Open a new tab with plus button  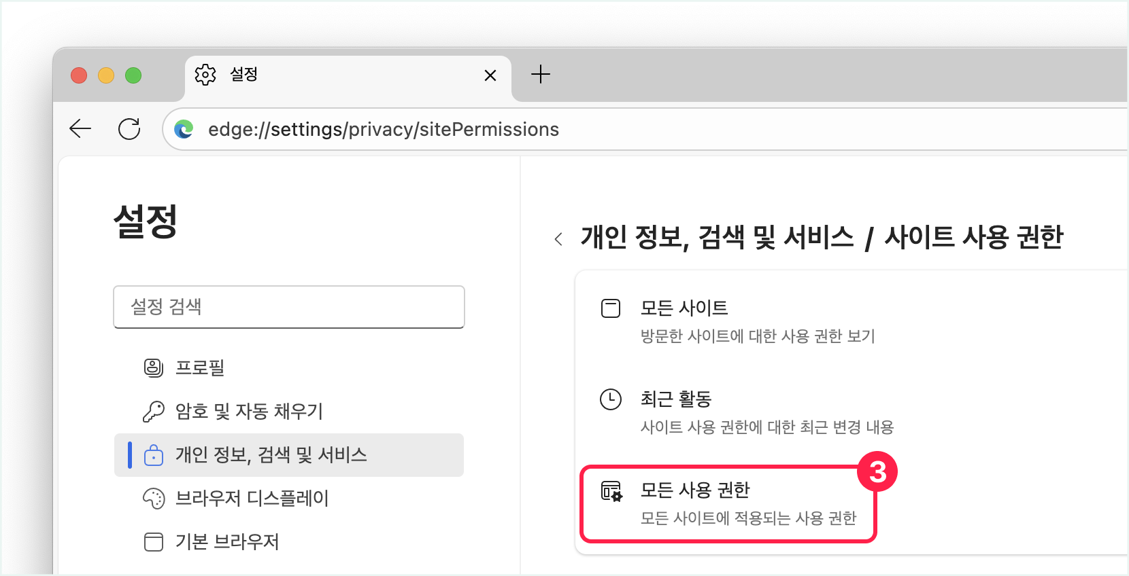click(x=541, y=74)
